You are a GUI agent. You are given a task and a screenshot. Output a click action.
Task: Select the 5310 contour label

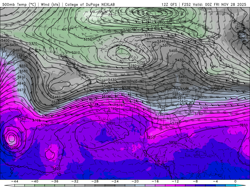click(x=76, y=53)
